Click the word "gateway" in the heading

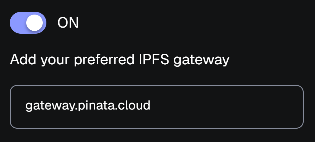click(201, 60)
